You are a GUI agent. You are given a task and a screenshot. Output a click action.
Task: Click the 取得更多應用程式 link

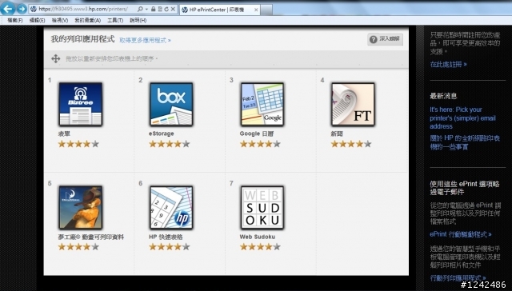coord(145,40)
